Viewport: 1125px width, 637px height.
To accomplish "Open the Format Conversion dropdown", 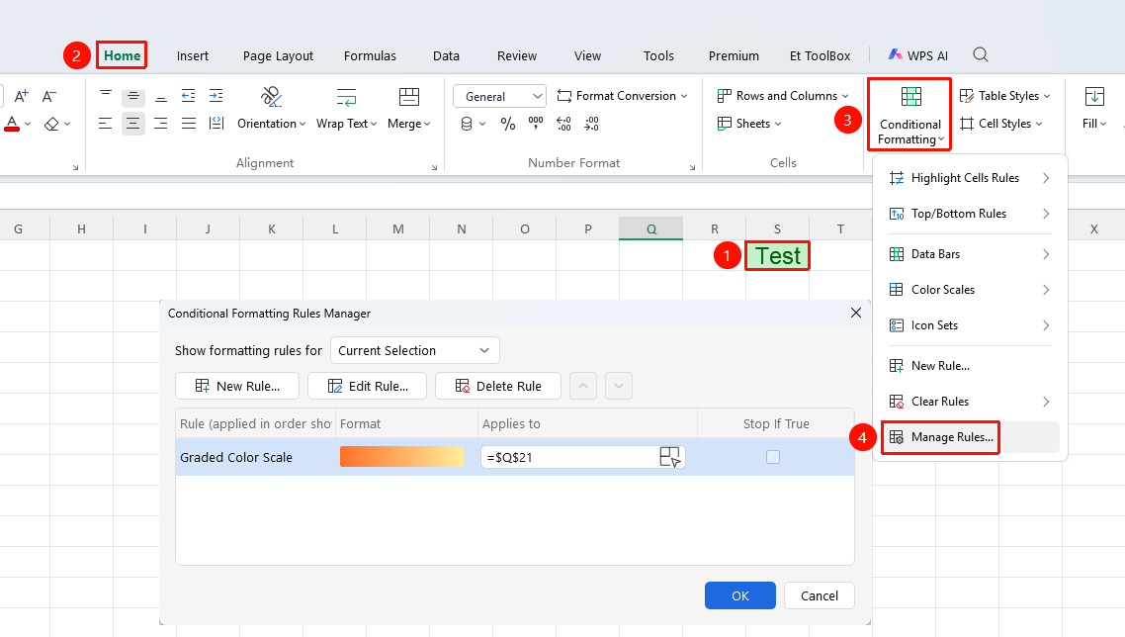I will [622, 96].
